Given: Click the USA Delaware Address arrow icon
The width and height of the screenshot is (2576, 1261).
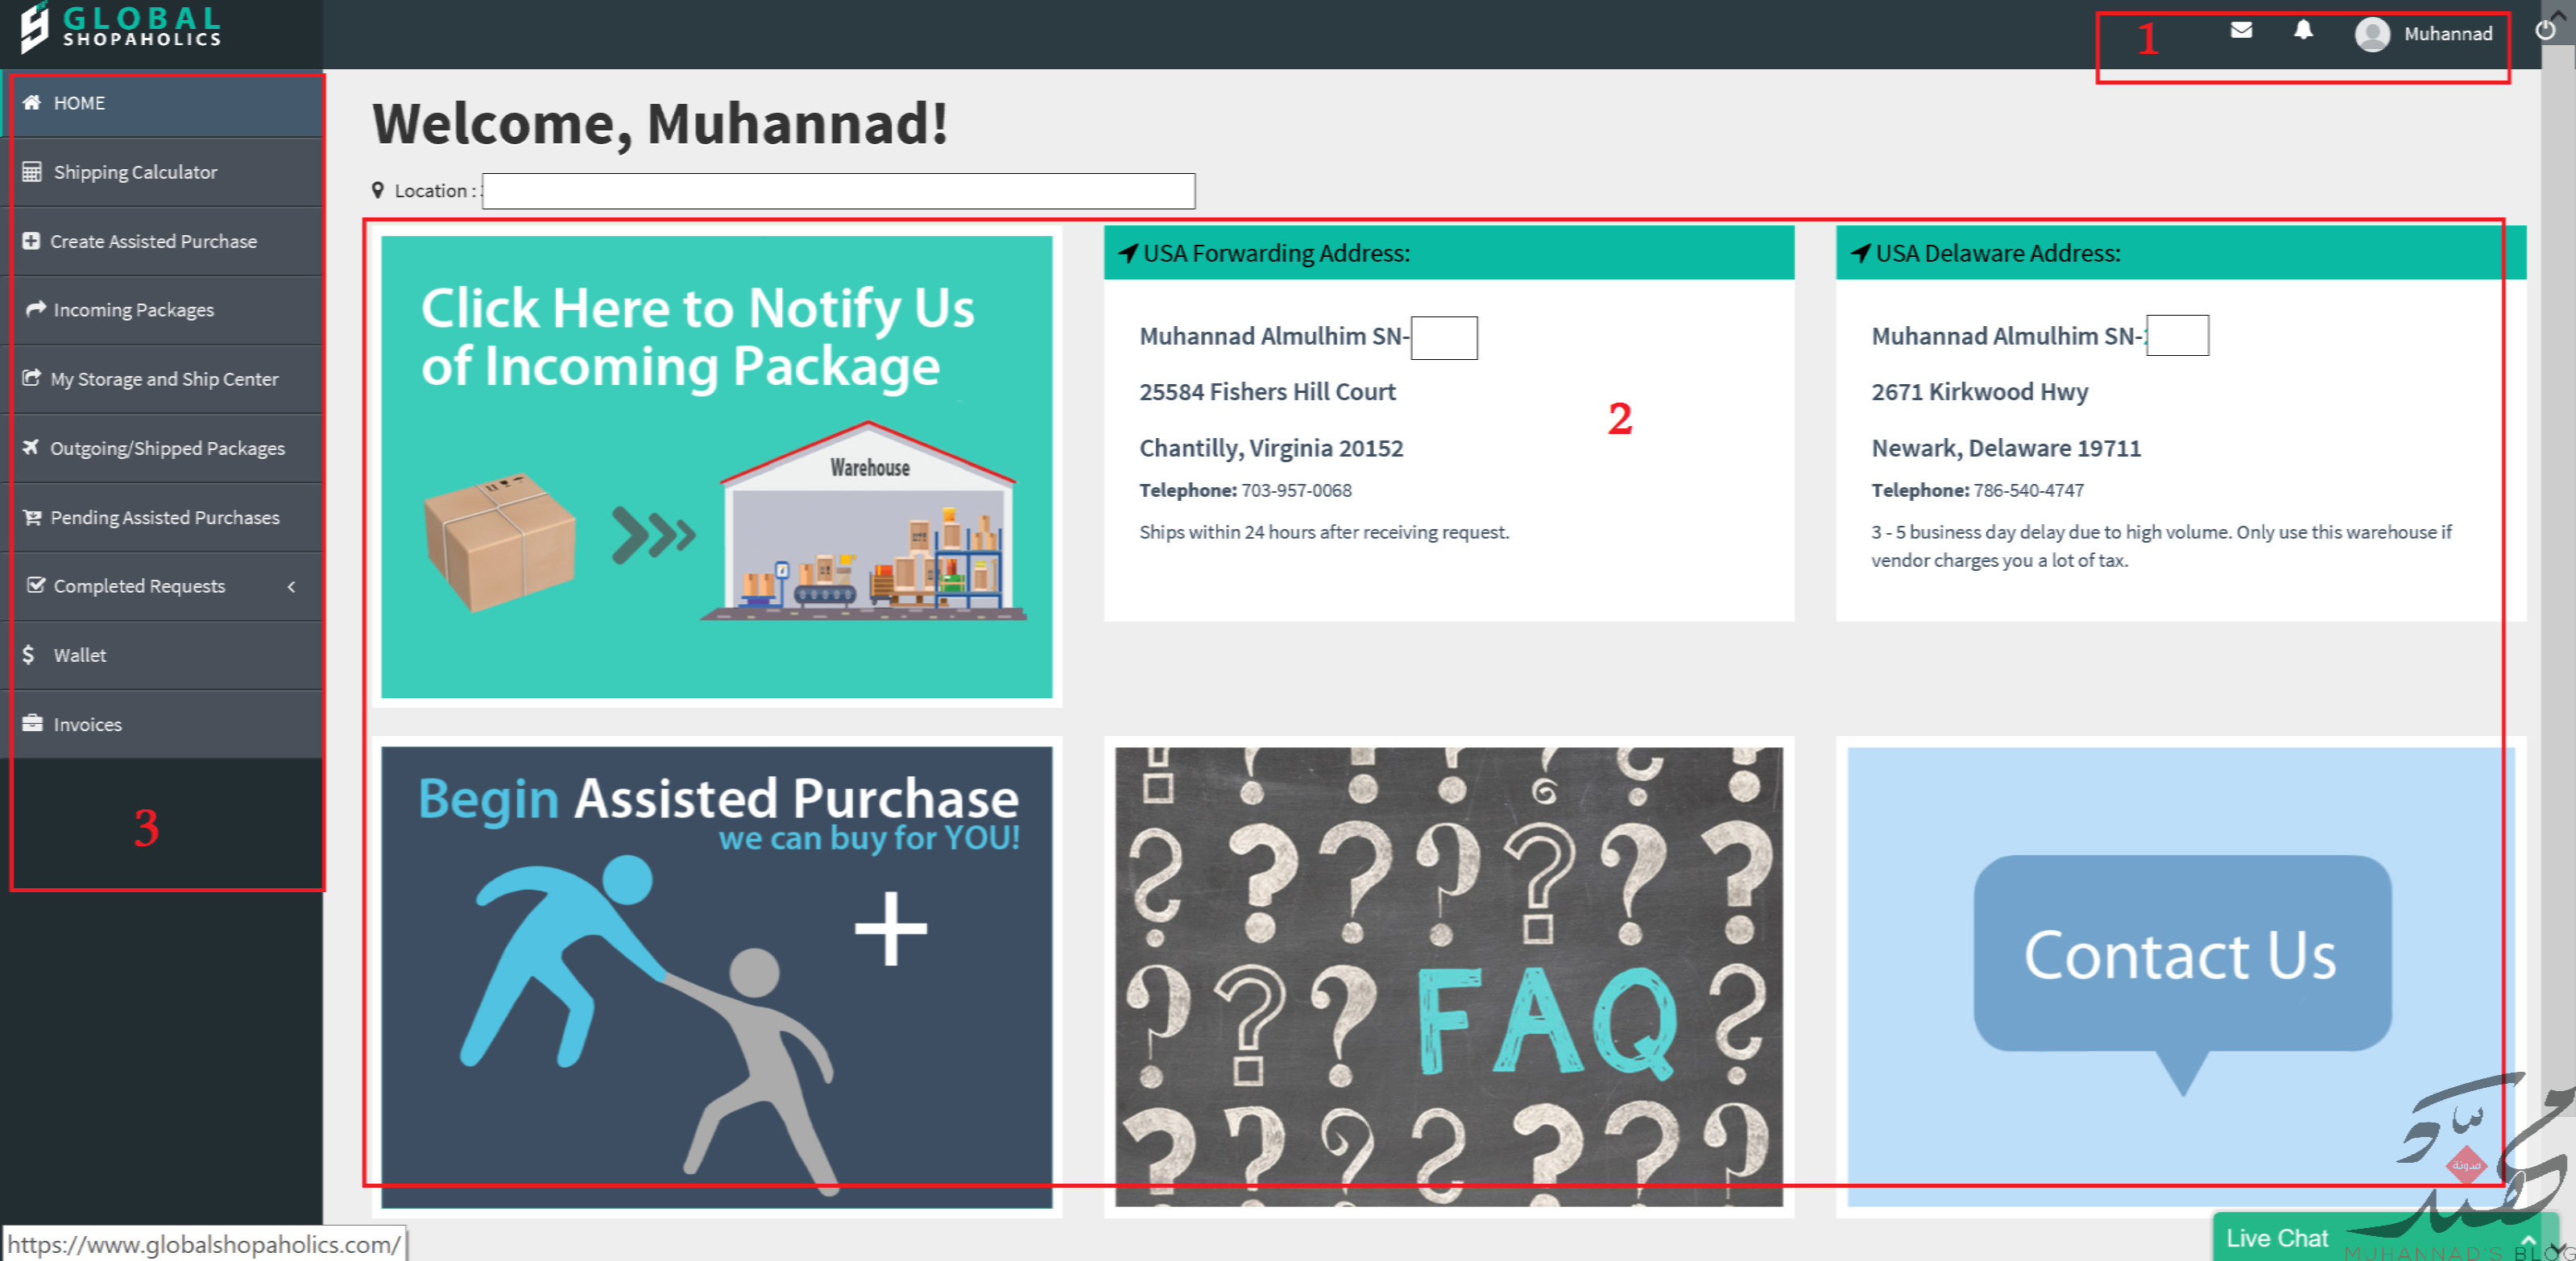Looking at the screenshot, I should [1860, 253].
